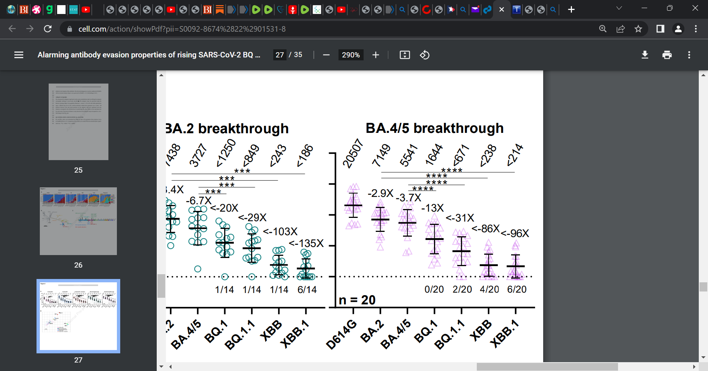Click the main scrollbar up arrow

[703, 75]
